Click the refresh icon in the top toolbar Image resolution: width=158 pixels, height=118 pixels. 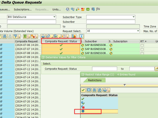pos(67,9)
